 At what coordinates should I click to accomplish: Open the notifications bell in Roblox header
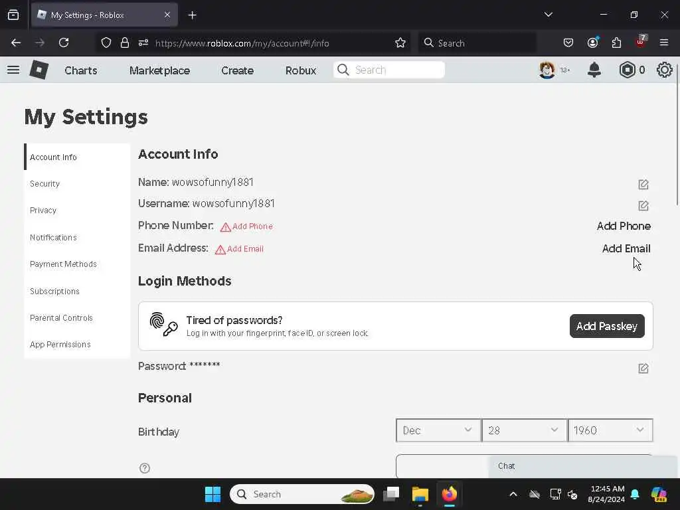[x=594, y=70]
